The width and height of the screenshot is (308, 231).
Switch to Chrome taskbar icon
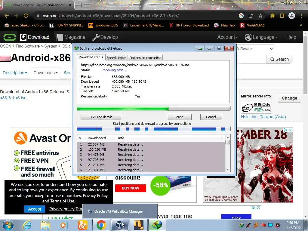[x=101, y=225]
